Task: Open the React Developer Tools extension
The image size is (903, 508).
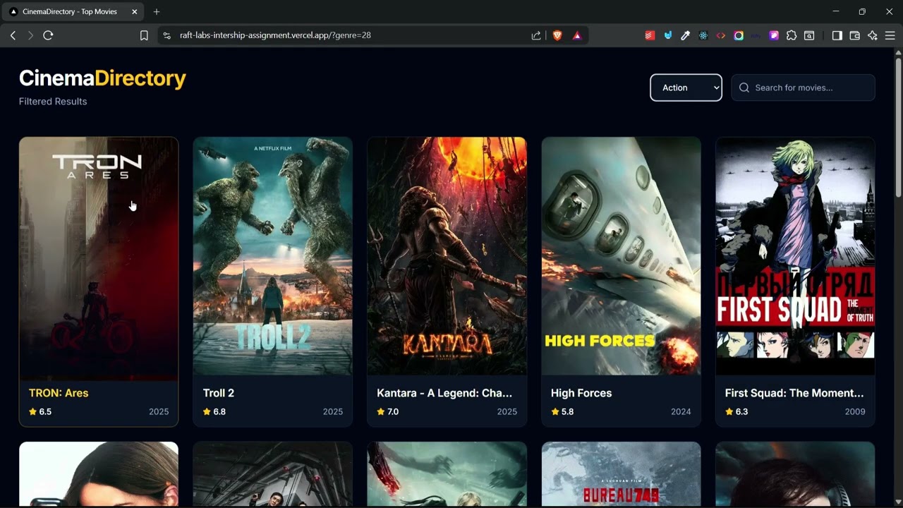Action: 703,35
